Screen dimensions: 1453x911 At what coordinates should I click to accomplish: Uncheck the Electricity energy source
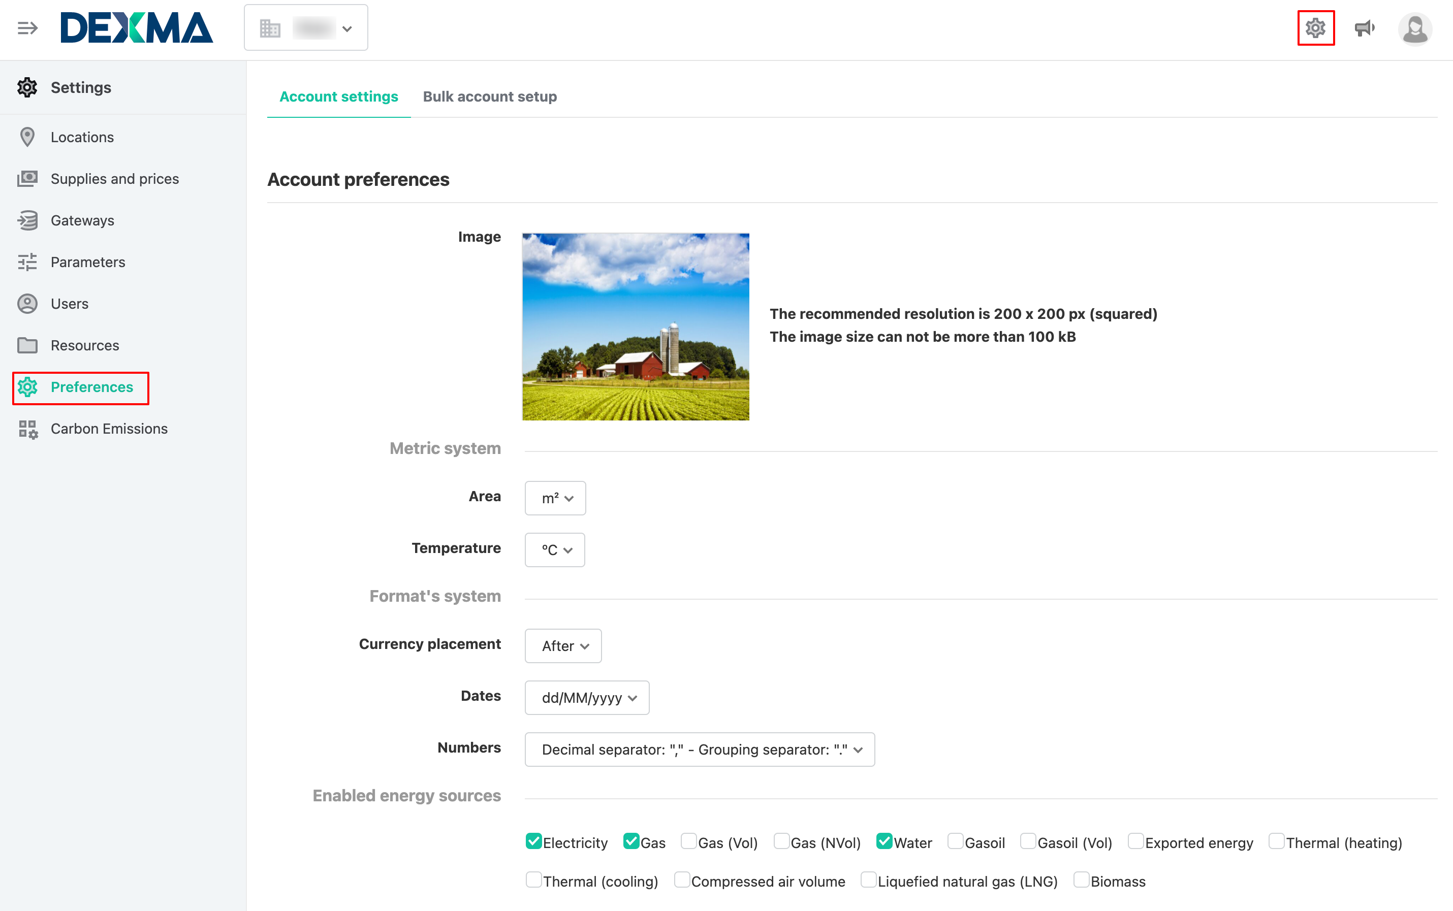(533, 841)
